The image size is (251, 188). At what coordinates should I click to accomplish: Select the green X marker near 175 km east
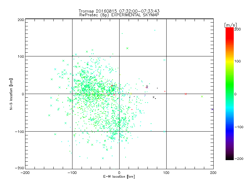(202, 97)
